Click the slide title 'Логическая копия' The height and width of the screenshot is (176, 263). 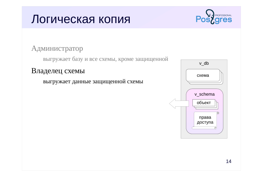81,19
